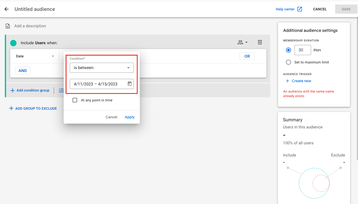Open the calendar icon in the date range field
Viewport: 358px width, 204px height.
tap(129, 84)
